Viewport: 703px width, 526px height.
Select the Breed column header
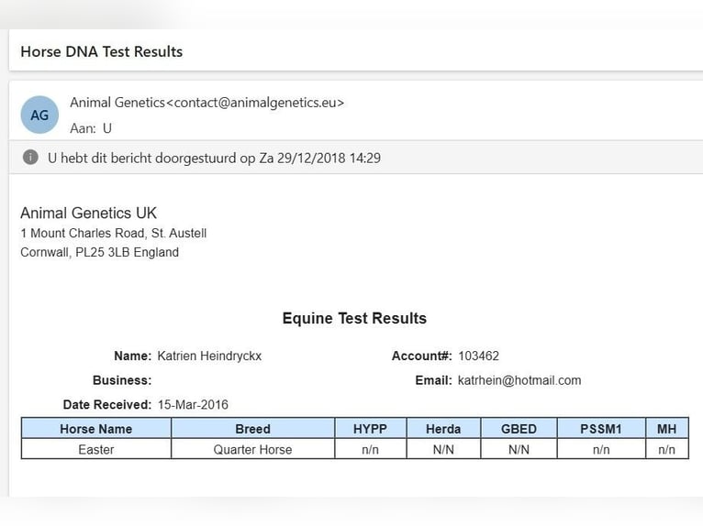pos(252,428)
